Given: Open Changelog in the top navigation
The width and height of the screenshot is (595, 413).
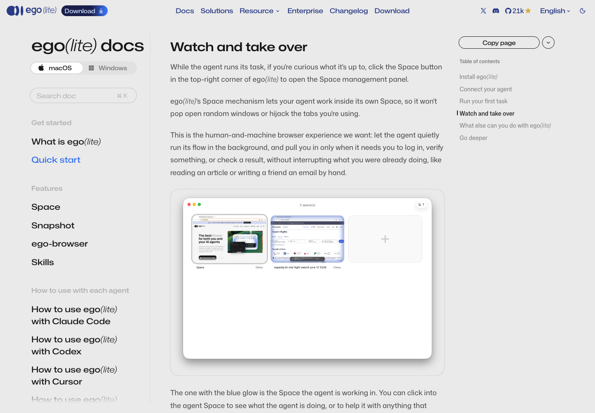Looking at the screenshot, I should click(x=349, y=11).
